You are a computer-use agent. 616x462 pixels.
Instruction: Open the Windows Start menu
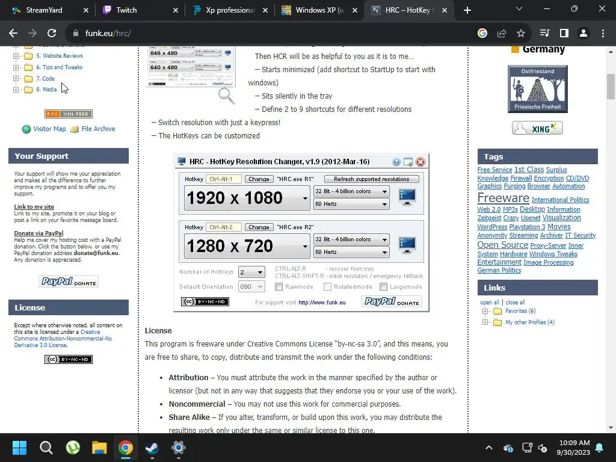(x=19, y=448)
